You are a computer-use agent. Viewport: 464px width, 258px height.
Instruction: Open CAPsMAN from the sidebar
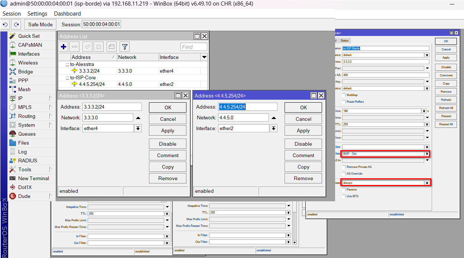click(x=30, y=45)
